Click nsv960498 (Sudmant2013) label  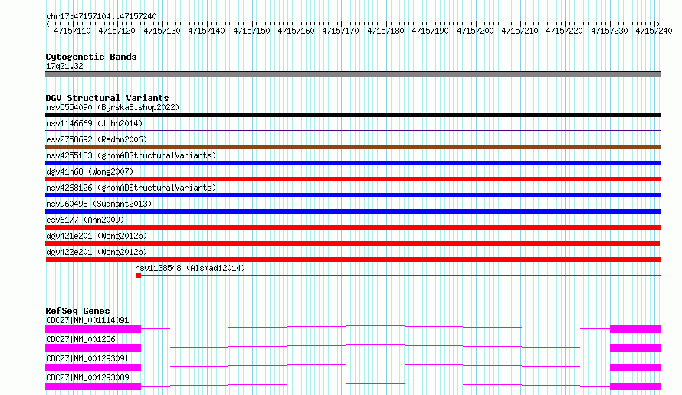pos(99,204)
